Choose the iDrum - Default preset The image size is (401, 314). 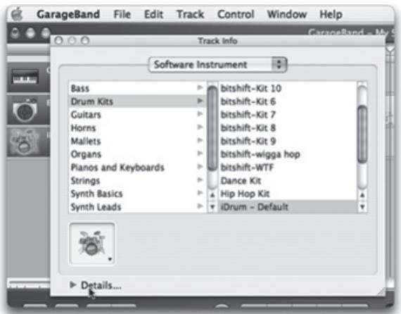(x=288, y=207)
